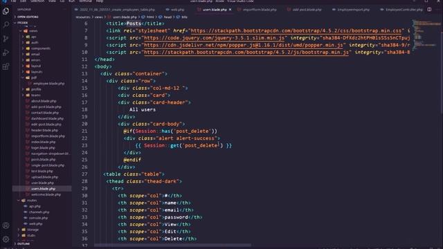443x249 pixels.
Task: Close the users.blade.php tab
Action: pos(230,10)
